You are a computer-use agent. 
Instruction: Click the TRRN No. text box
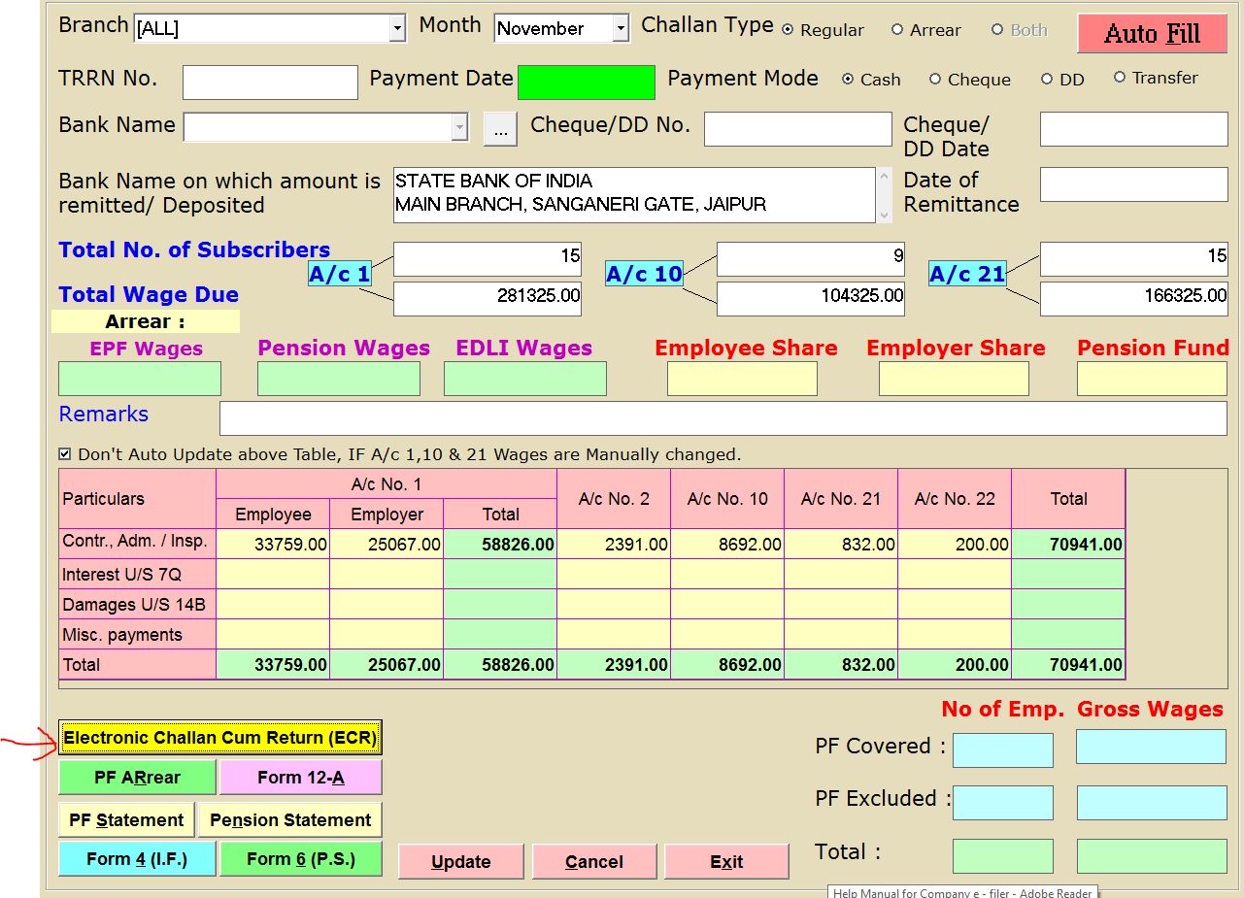click(270, 83)
